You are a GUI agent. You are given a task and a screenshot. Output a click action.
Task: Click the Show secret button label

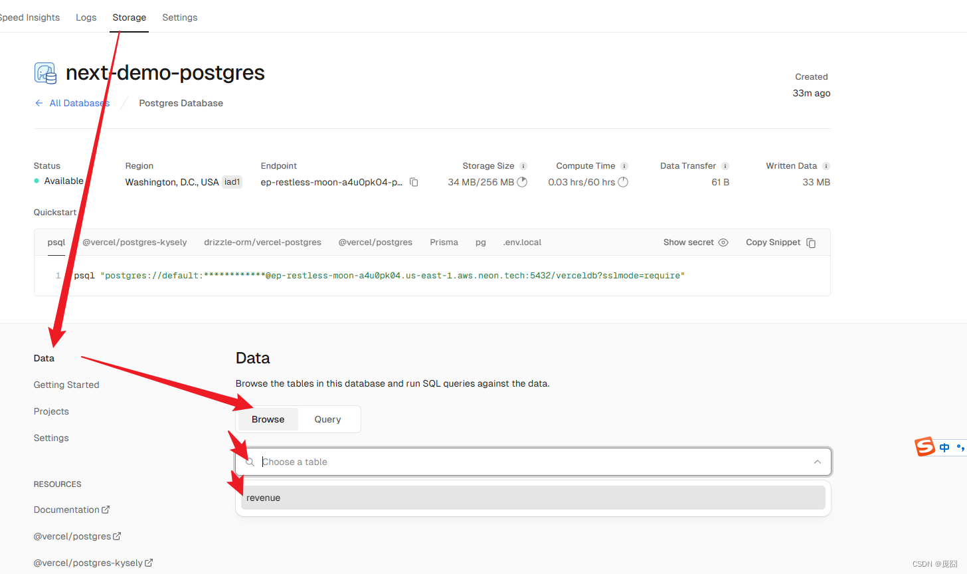tap(689, 242)
